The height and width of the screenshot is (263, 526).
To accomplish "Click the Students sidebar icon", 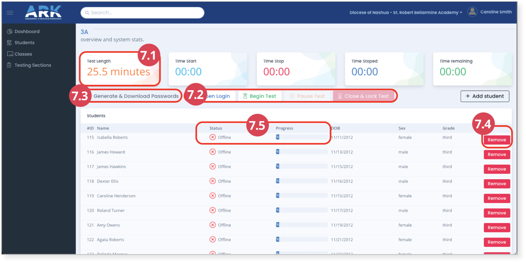I will [x=10, y=43].
